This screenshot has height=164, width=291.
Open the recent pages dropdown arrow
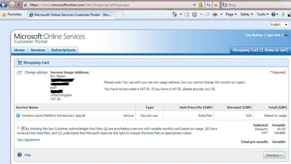click(x=19, y=5)
